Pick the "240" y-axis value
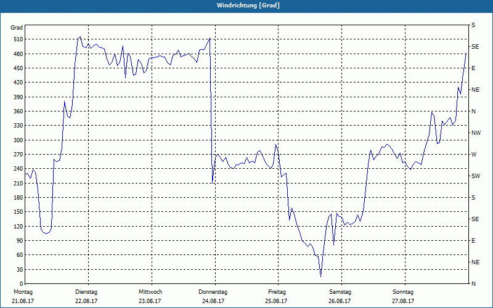The height and width of the screenshot is (308, 493). click(x=18, y=169)
